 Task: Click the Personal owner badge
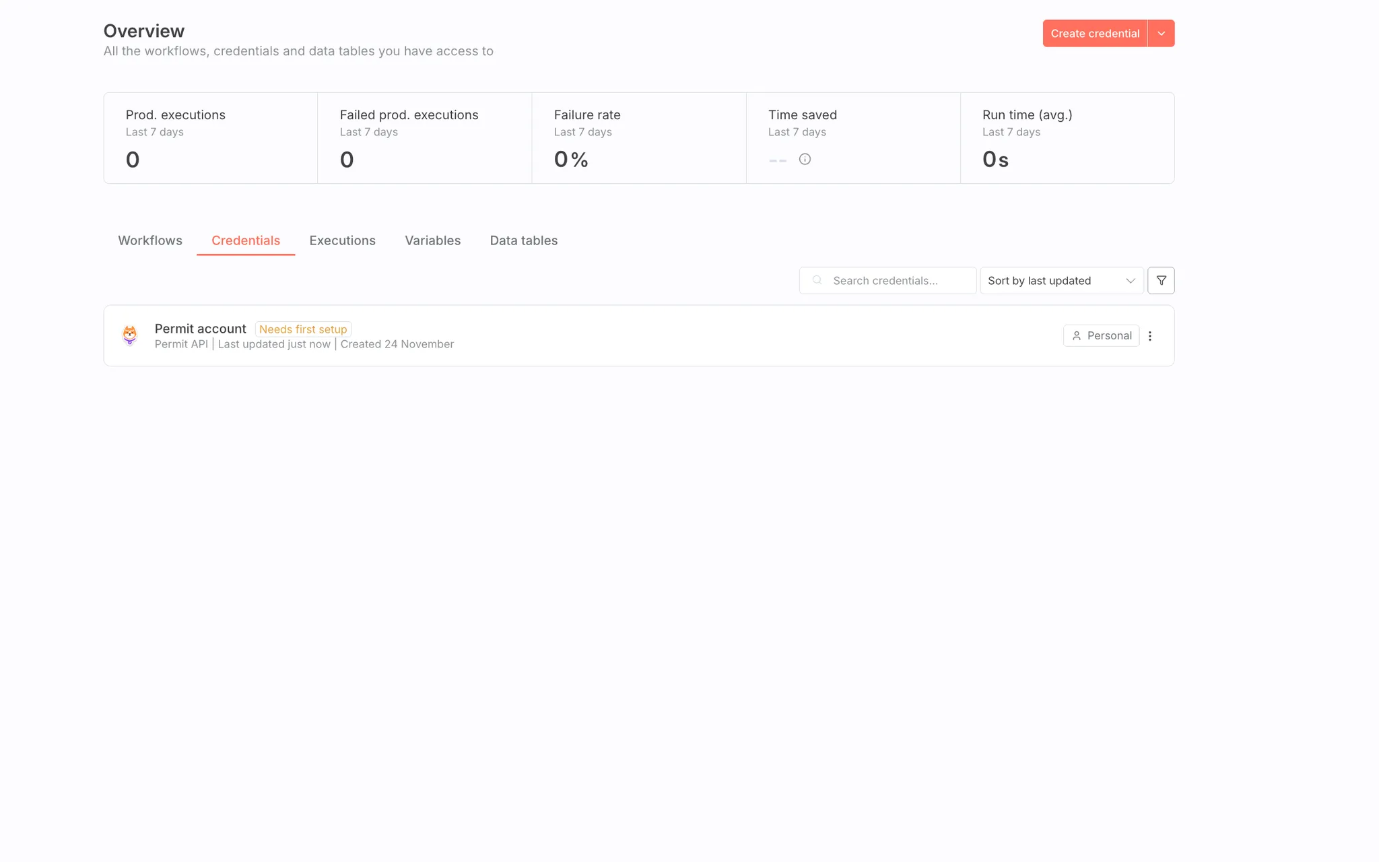coord(1101,336)
